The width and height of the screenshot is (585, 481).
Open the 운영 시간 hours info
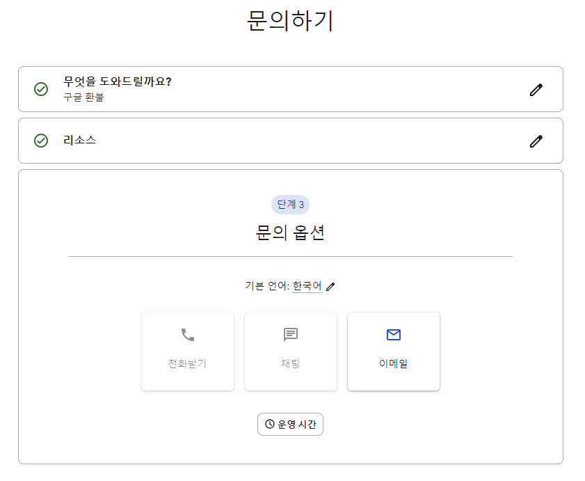pos(290,424)
